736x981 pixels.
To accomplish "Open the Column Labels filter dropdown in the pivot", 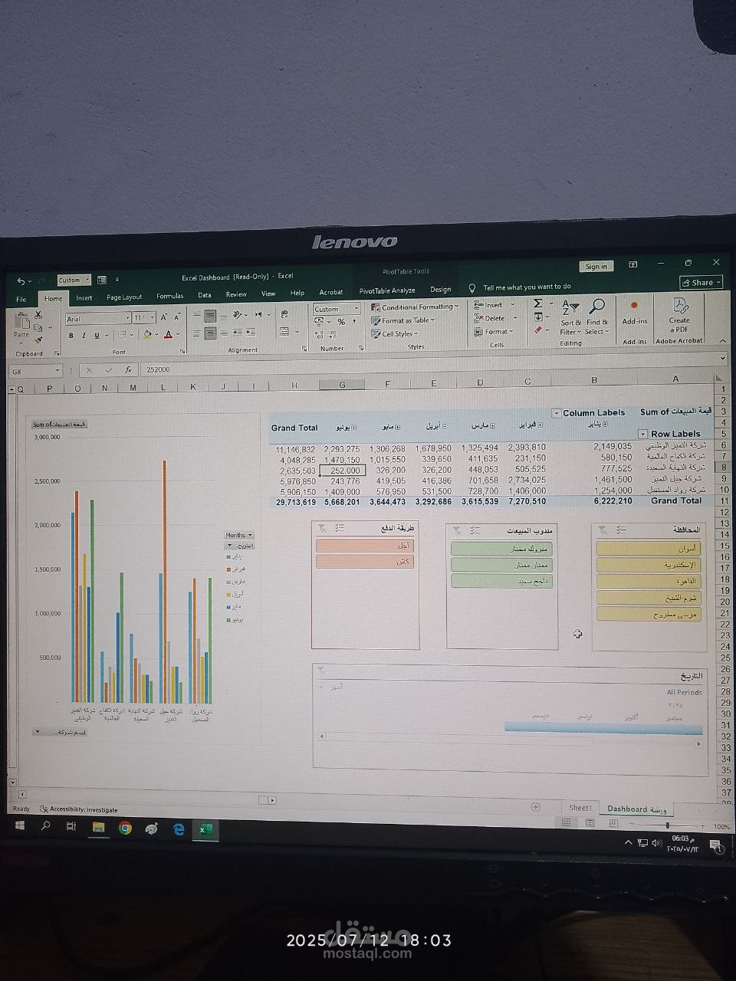I will (x=558, y=412).
